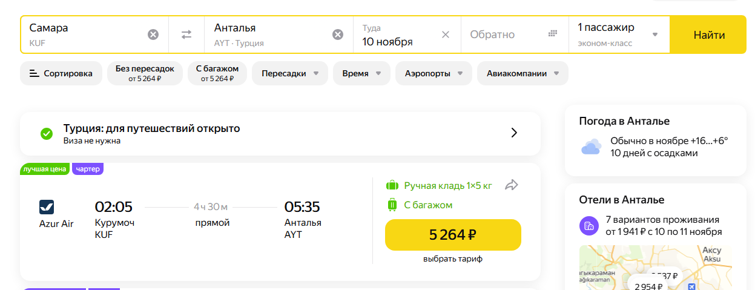The image size is (755, 290).
Task: Toggle the С багажом filter
Action: point(217,73)
